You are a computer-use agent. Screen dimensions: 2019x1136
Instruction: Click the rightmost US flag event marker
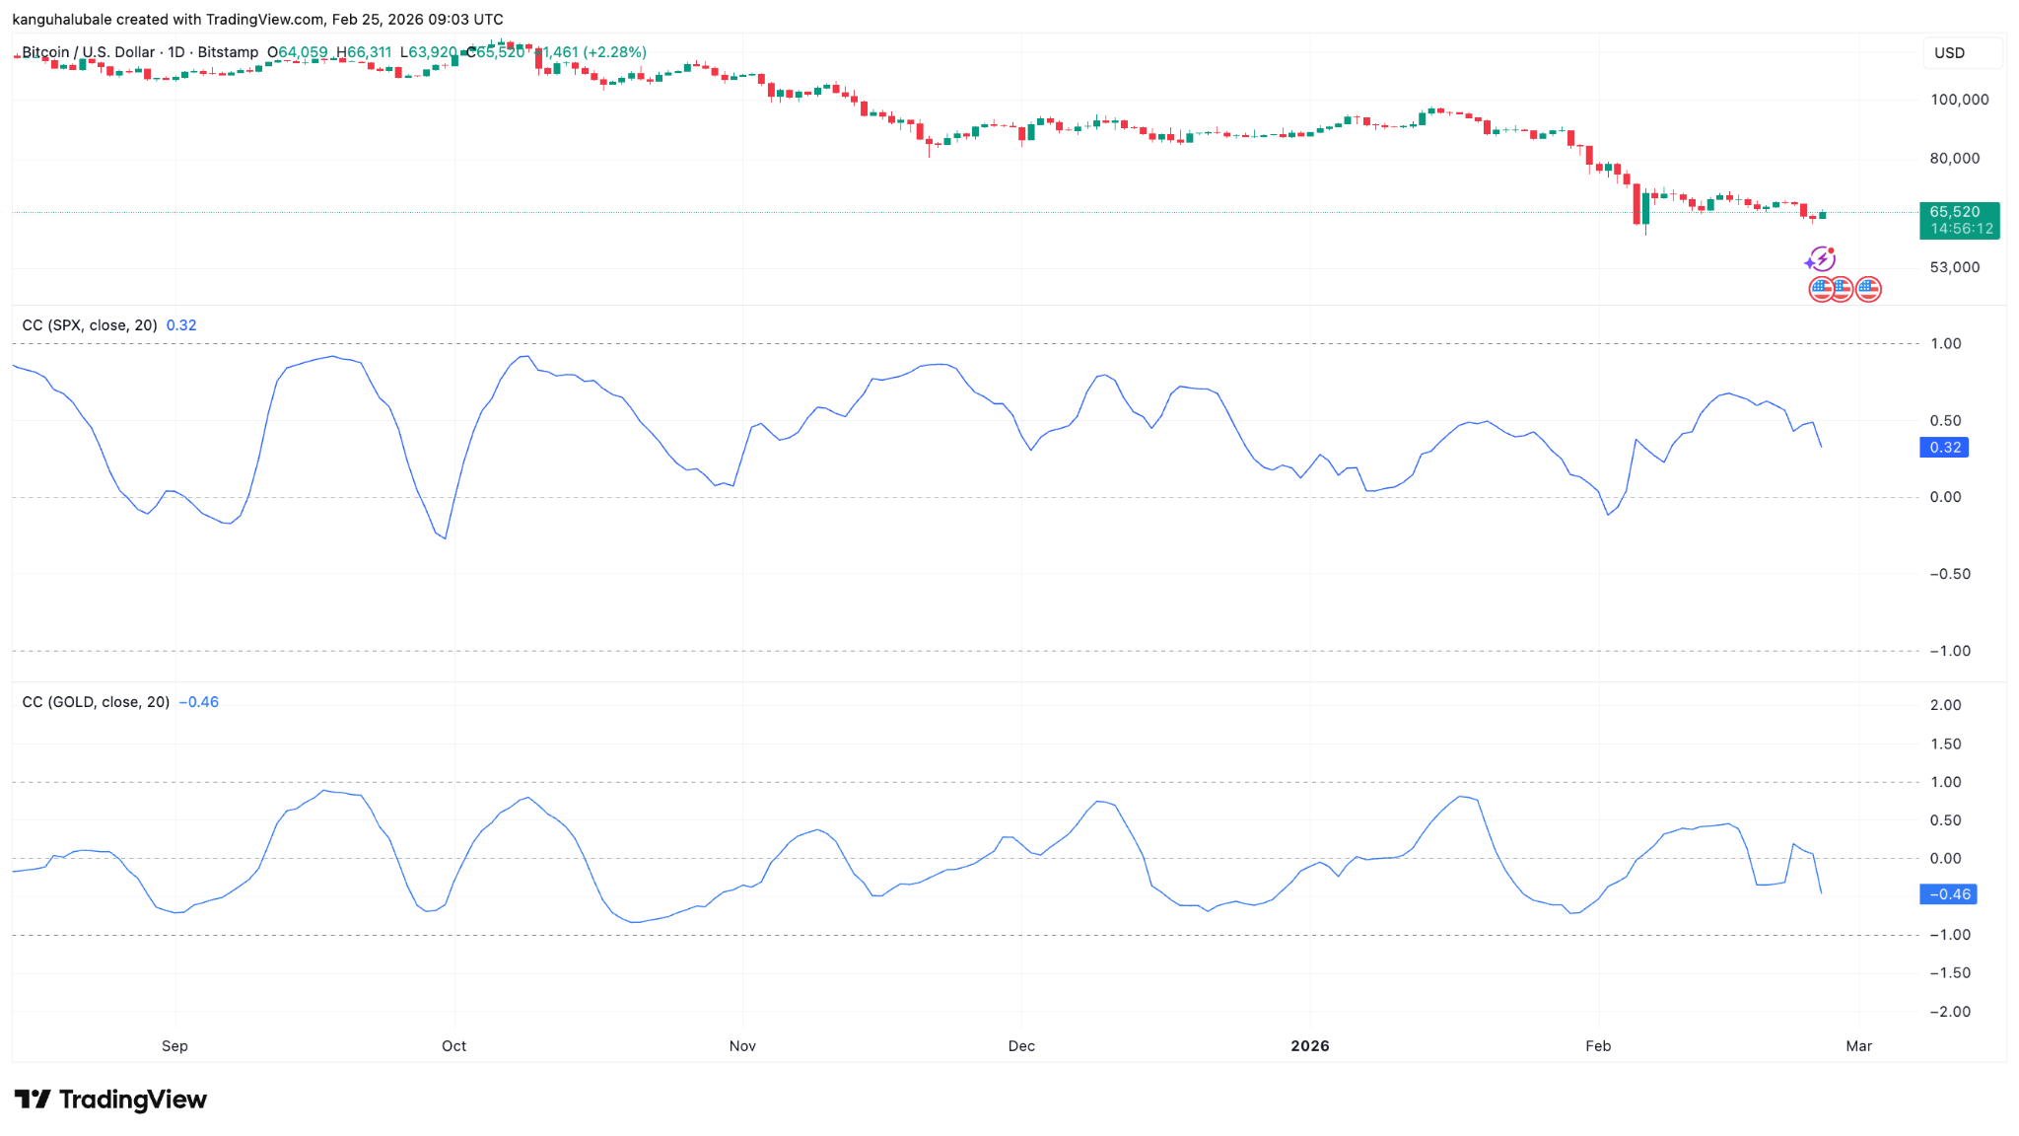click(x=1869, y=289)
